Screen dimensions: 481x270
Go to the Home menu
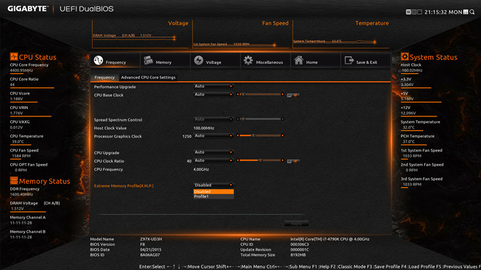coord(315,60)
